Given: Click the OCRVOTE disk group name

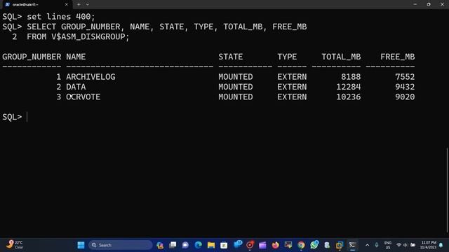Looking at the screenshot, I should click(x=83, y=97).
